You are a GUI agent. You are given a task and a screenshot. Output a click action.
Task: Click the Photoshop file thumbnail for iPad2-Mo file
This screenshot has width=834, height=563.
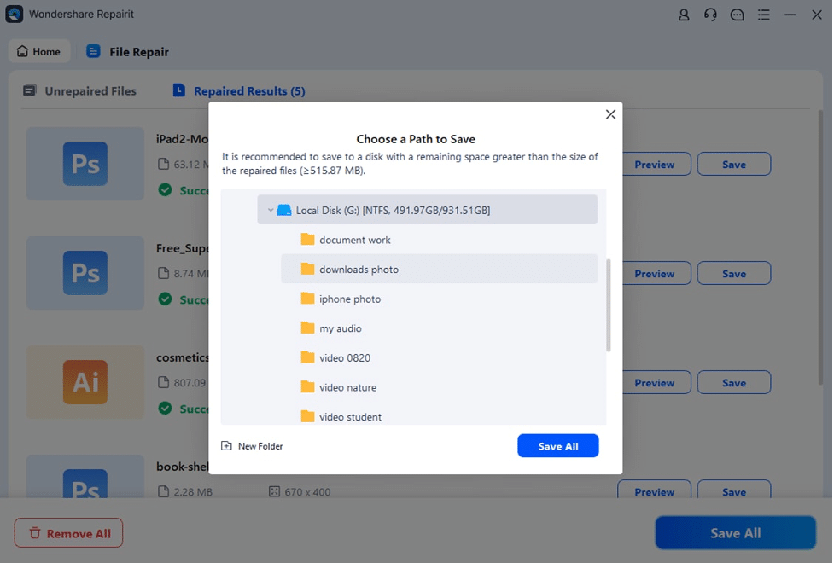85,164
